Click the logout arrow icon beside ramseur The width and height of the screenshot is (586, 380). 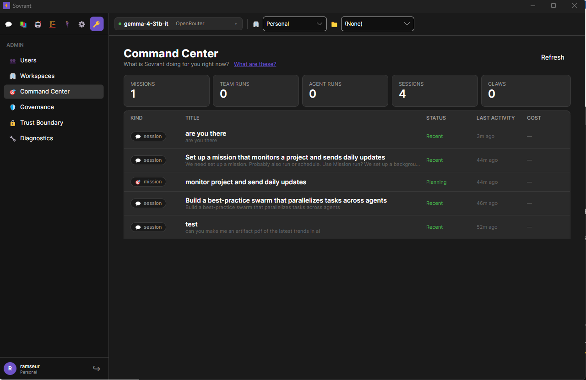pos(97,369)
